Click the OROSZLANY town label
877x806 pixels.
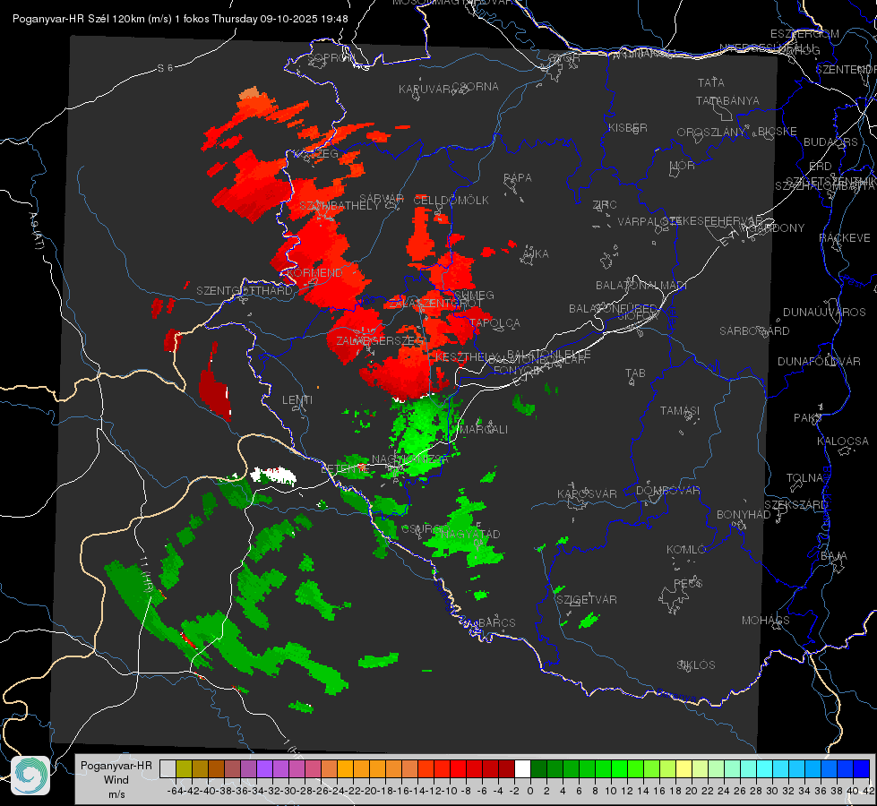tap(711, 133)
